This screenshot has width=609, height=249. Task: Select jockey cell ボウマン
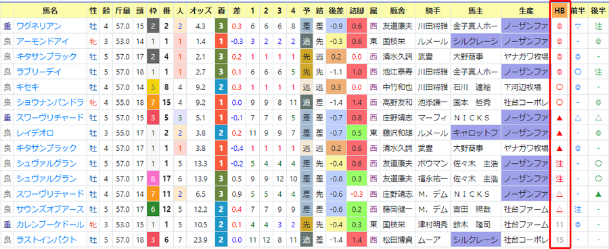point(433,164)
